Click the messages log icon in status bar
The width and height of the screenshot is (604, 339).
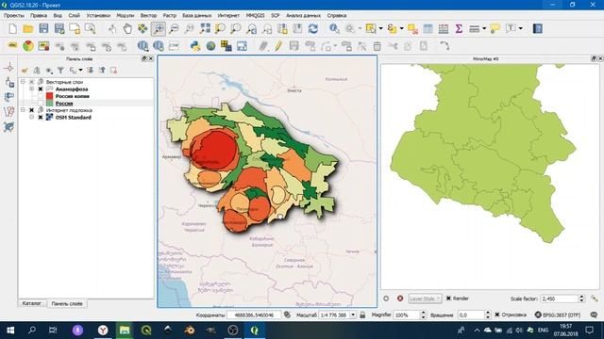click(594, 315)
